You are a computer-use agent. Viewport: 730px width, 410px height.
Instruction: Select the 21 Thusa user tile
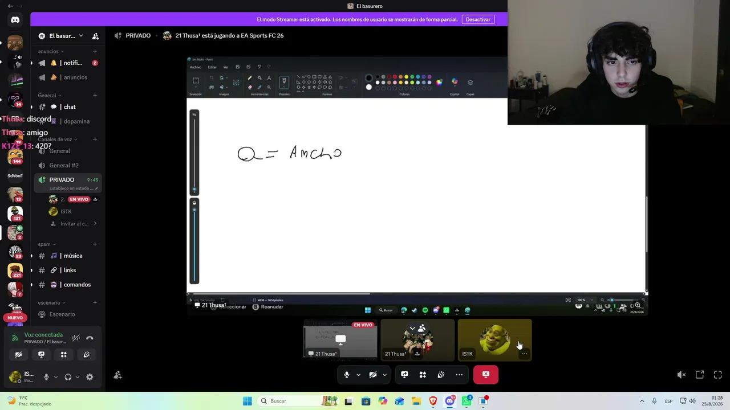417,340
